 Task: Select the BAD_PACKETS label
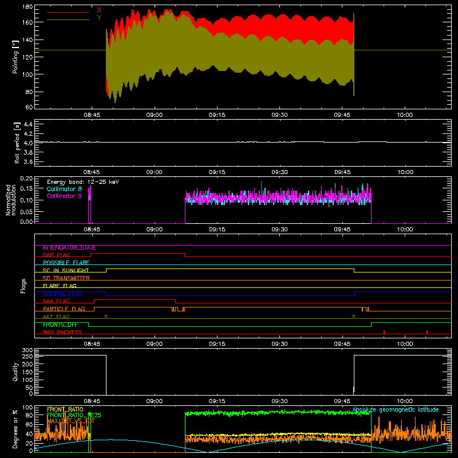click(x=62, y=332)
